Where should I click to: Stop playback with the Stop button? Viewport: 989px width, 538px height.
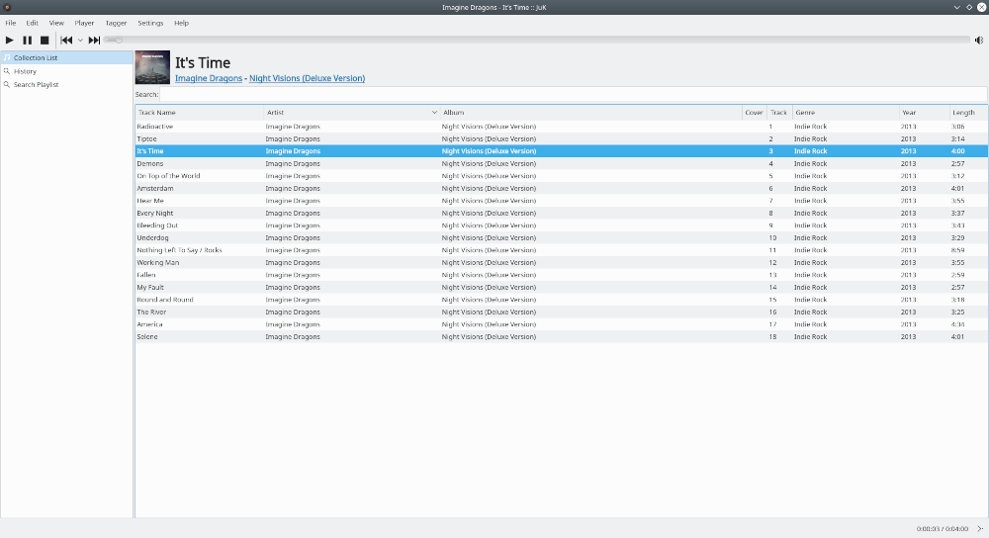(45, 40)
